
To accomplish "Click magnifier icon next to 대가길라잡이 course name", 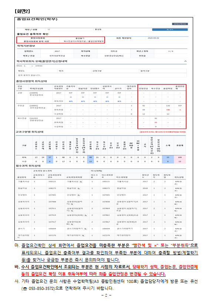I will click(x=83, y=235).
